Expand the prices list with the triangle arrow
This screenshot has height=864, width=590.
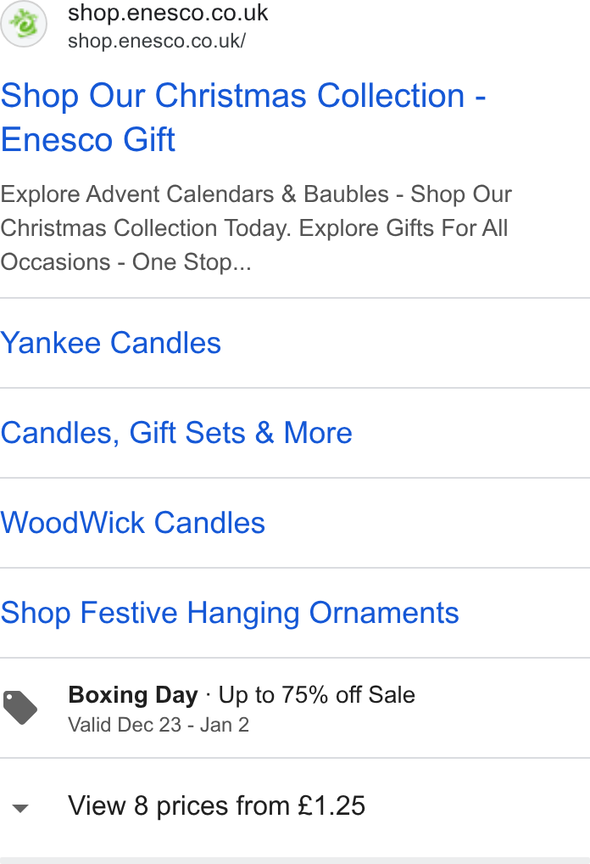(x=20, y=808)
